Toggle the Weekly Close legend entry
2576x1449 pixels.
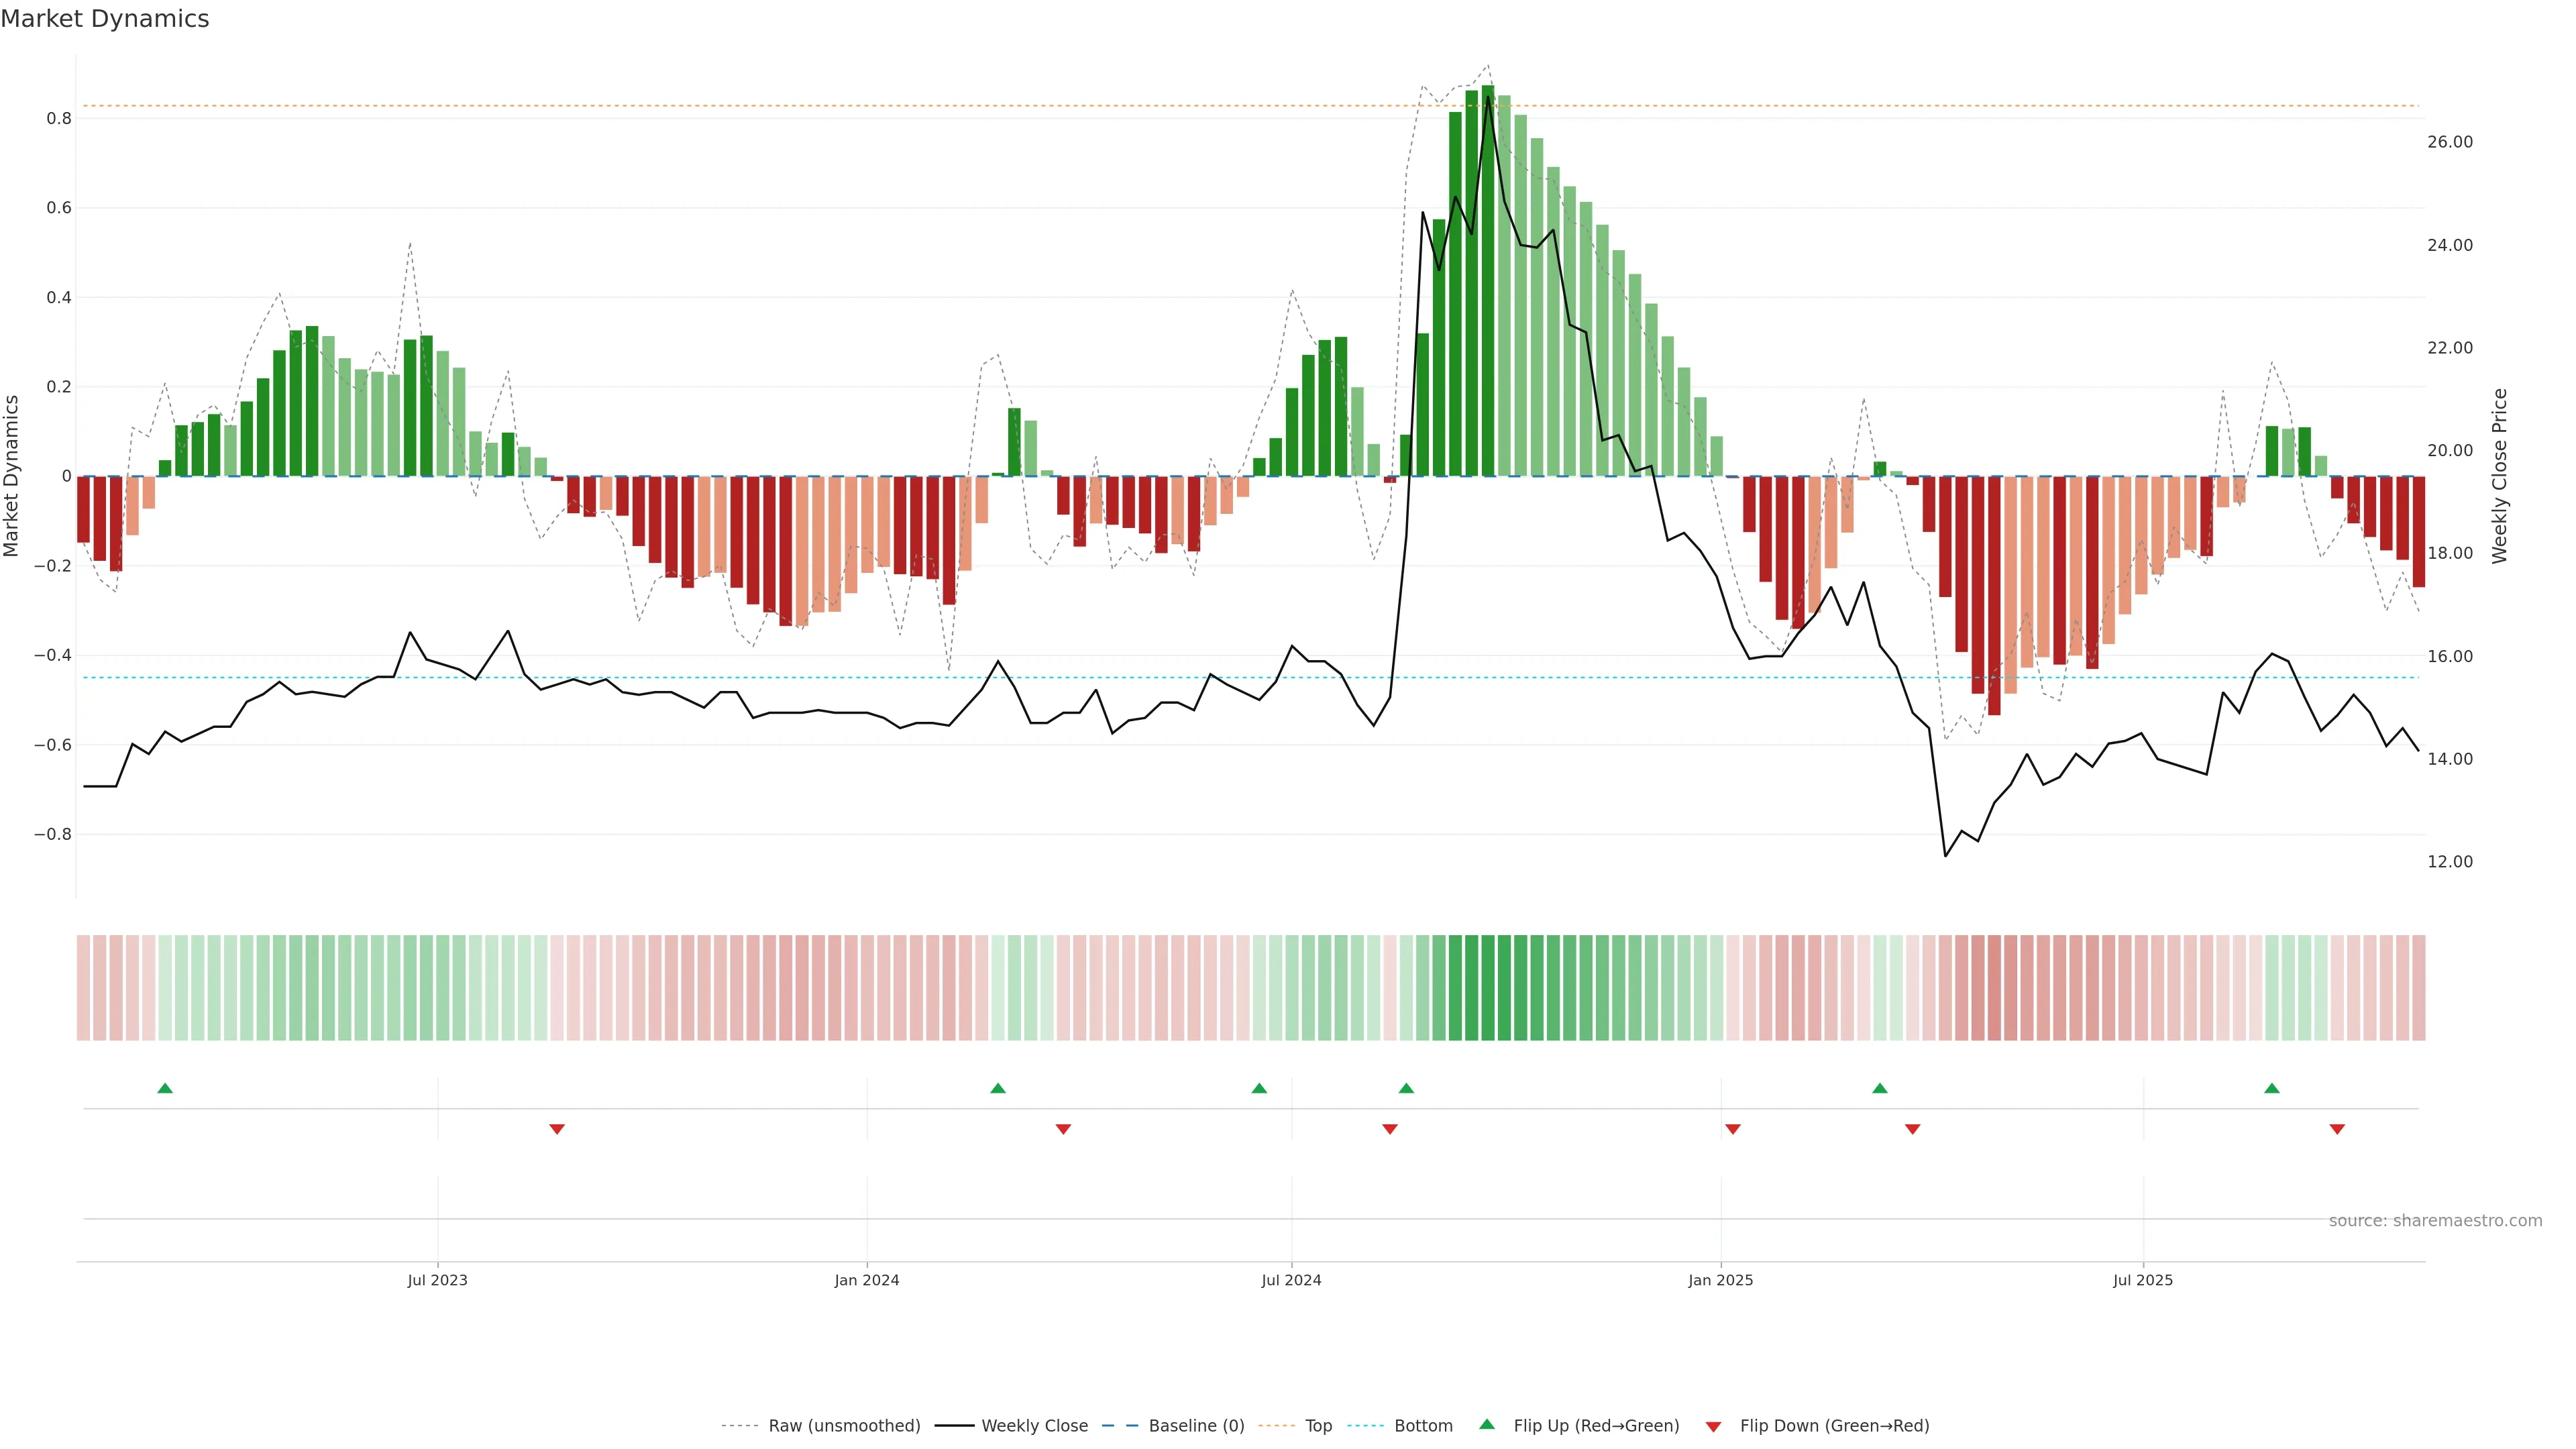(1034, 1426)
